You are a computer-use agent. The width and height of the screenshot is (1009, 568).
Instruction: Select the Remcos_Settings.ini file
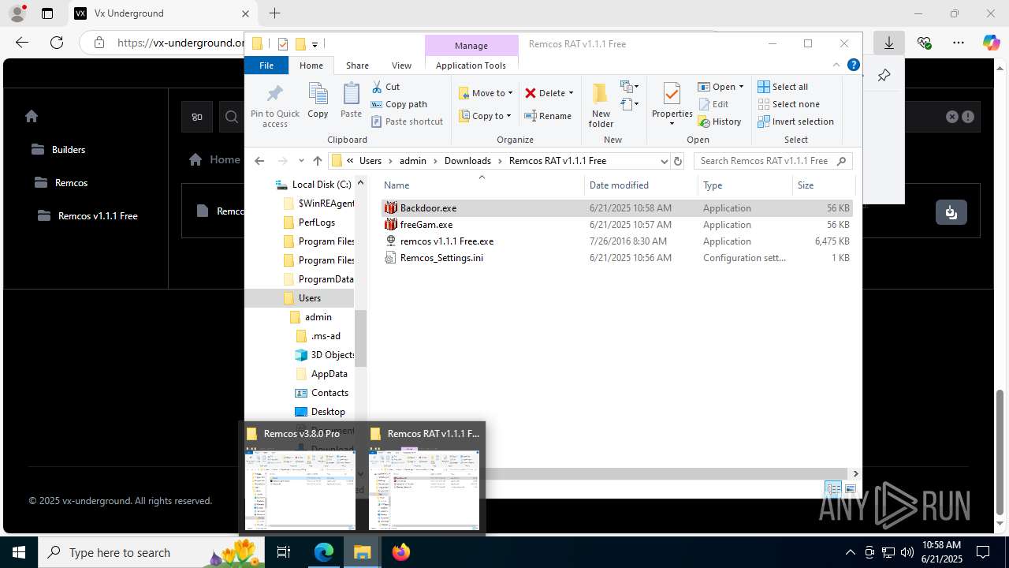616,258
